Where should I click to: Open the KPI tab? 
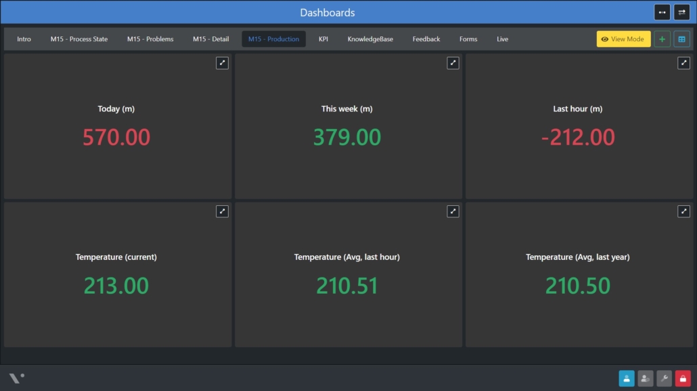coord(323,39)
